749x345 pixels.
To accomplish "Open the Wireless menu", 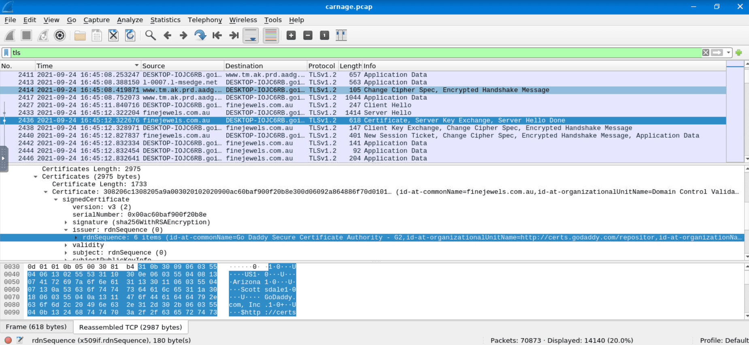I will point(243,20).
